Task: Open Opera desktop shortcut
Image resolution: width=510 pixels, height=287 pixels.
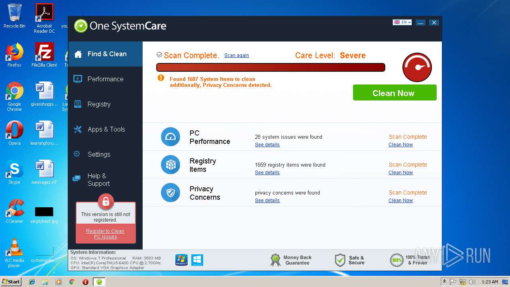Action: tap(14, 133)
